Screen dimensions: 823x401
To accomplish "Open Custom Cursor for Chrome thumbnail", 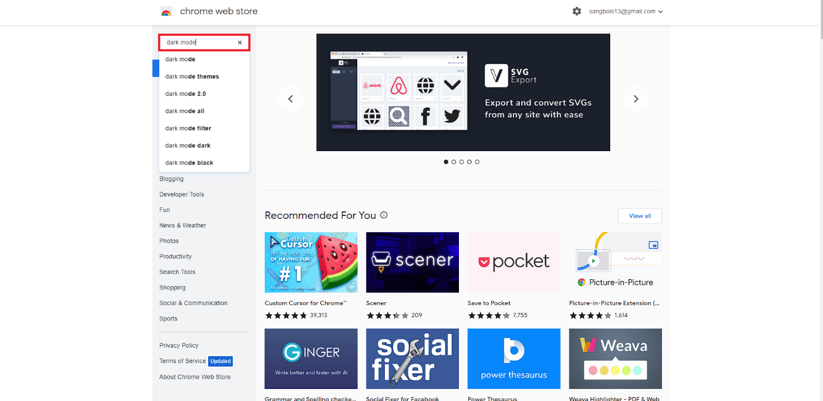I will point(311,262).
